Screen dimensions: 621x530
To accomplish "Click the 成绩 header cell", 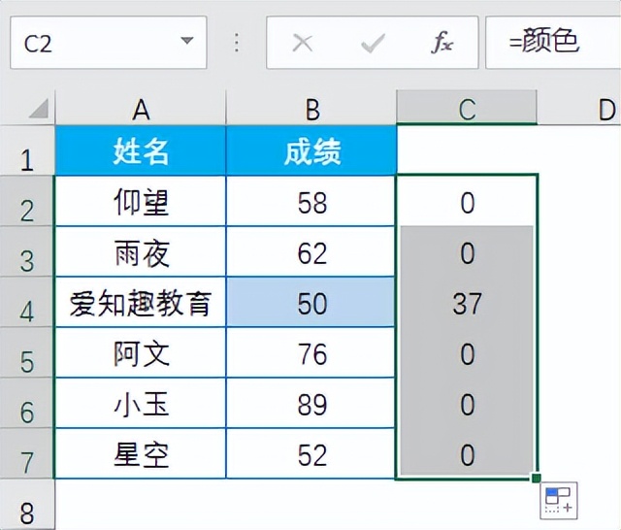I will (x=311, y=150).
